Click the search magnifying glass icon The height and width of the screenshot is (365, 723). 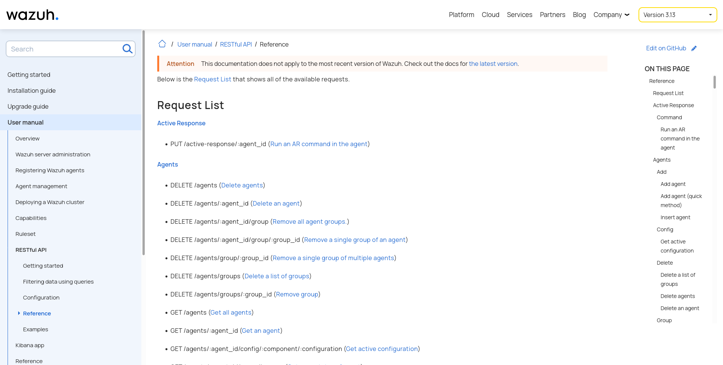[127, 49]
